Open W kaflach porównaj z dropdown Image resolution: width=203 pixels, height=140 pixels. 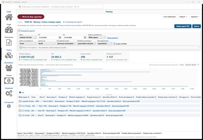point(87,44)
